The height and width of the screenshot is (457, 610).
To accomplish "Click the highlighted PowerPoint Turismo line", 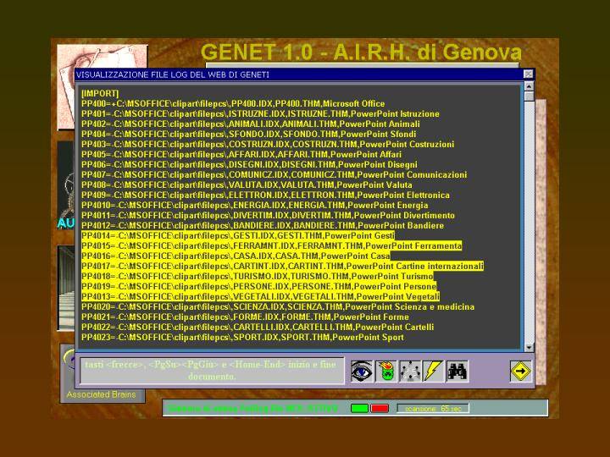I will click(258, 276).
